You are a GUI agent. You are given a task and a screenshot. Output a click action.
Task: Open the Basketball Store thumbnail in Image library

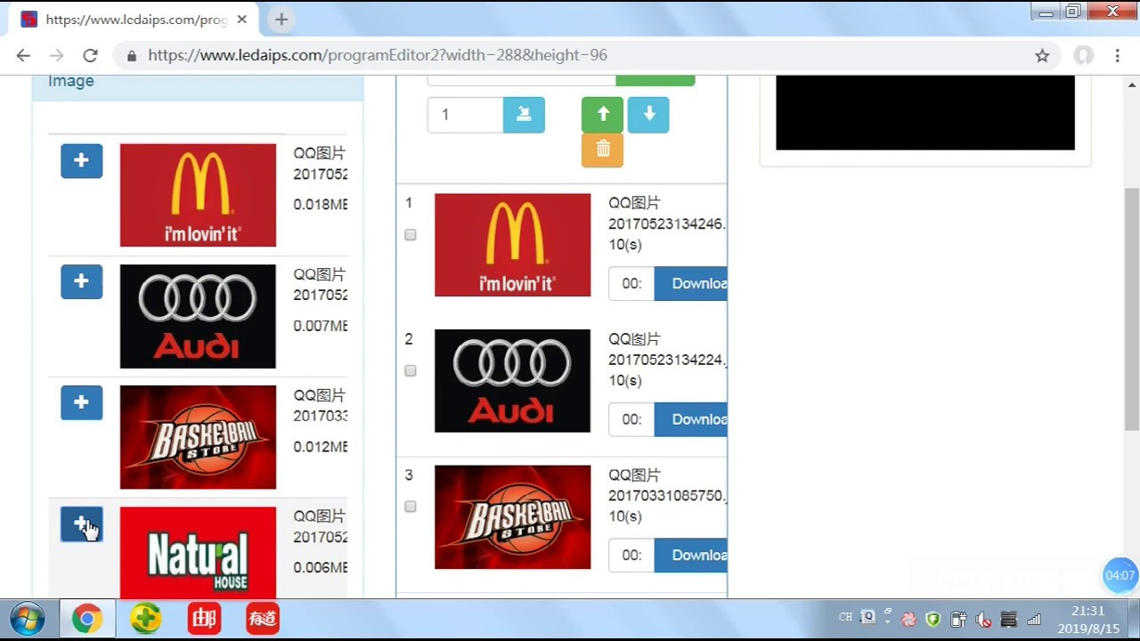coord(198,437)
